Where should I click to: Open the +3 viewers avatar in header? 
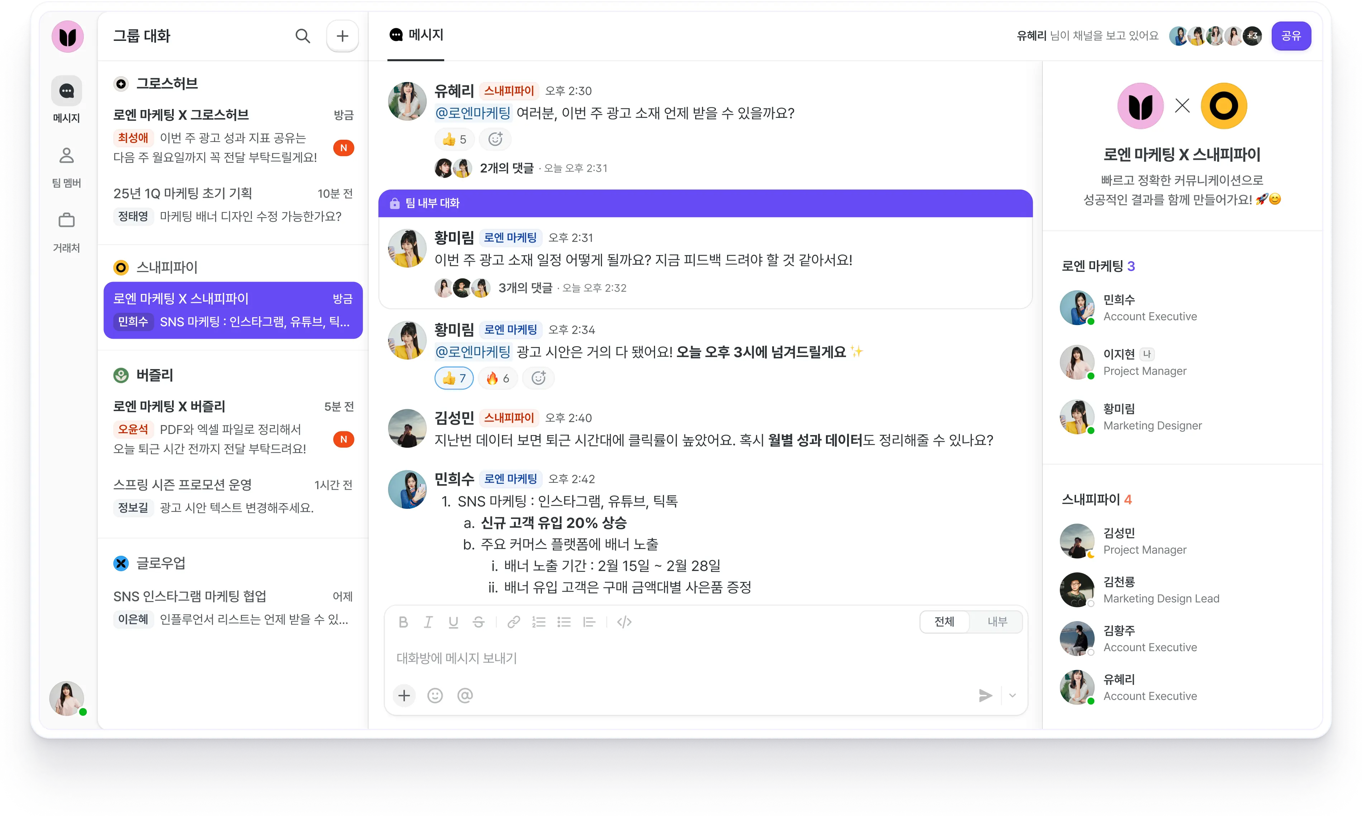click(1252, 36)
